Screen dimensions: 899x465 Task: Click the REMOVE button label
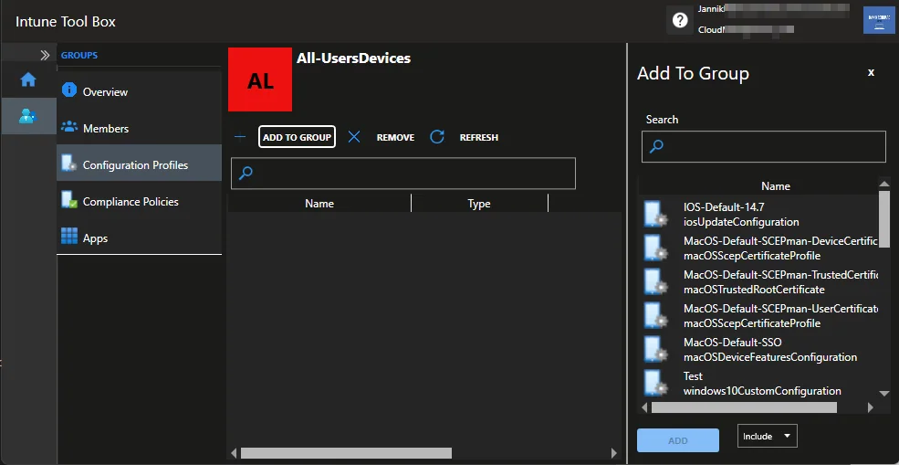pyautogui.click(x=395, y=138)
